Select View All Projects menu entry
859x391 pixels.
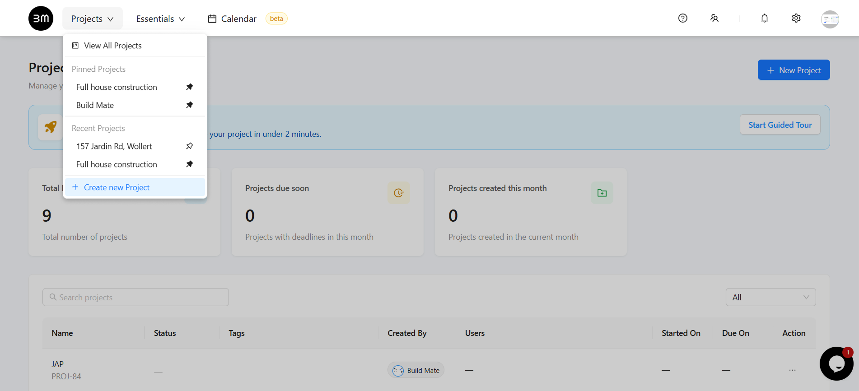(135, 46)
